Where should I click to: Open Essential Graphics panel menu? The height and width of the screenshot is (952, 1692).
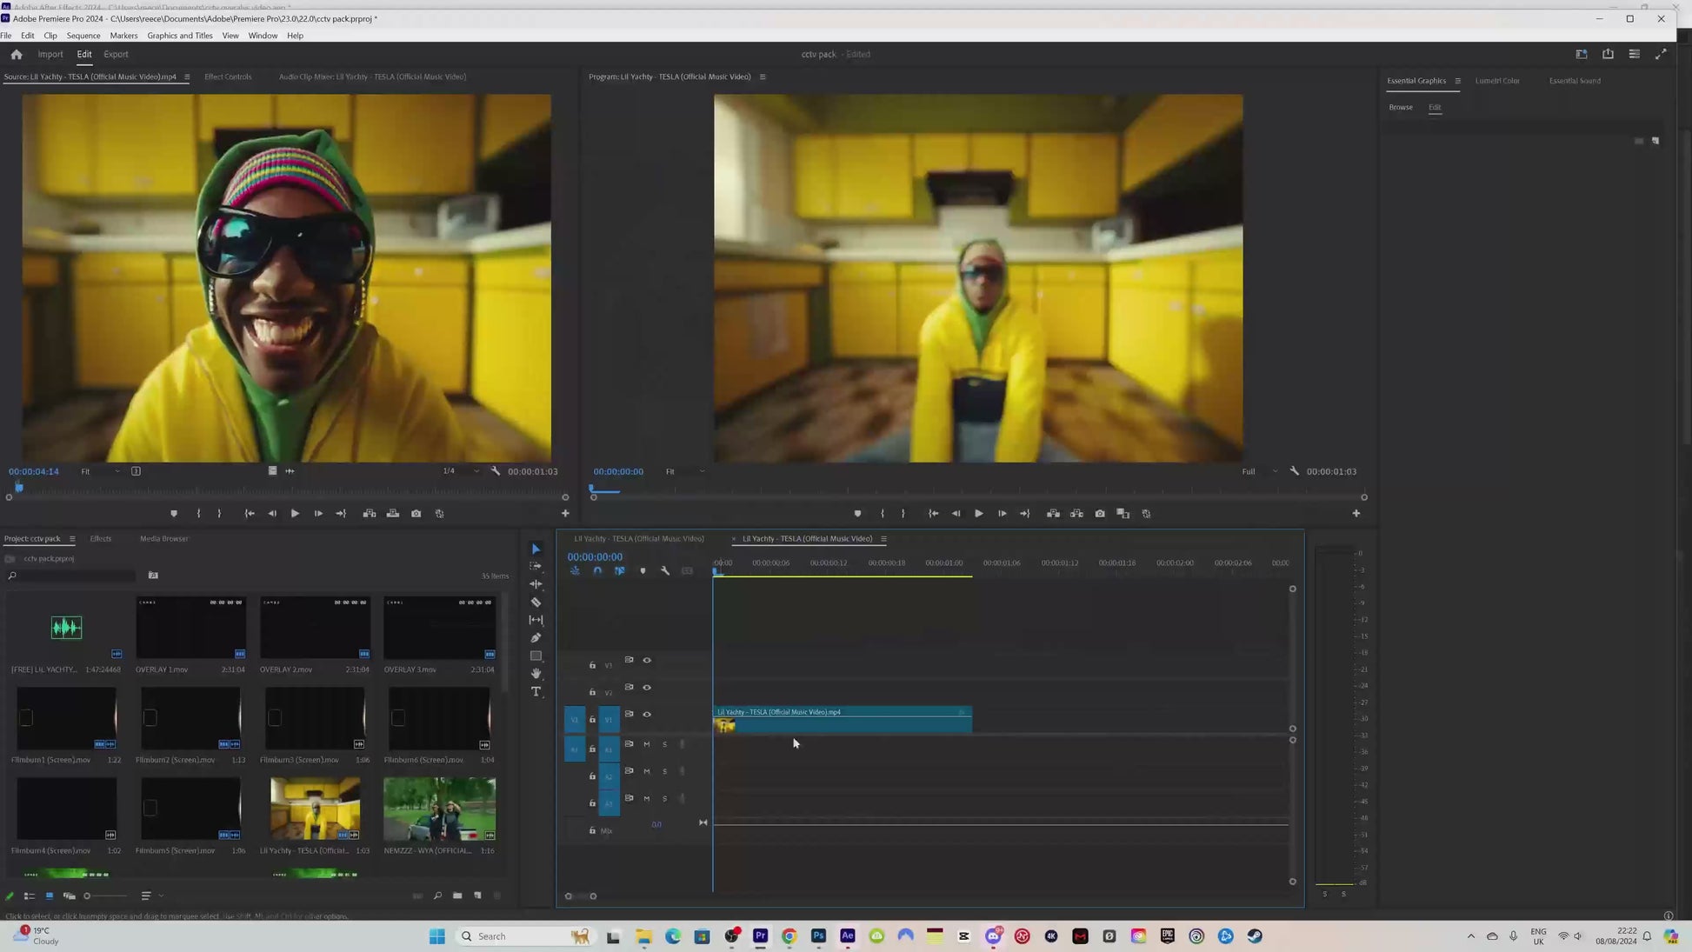coord(1457,81)
